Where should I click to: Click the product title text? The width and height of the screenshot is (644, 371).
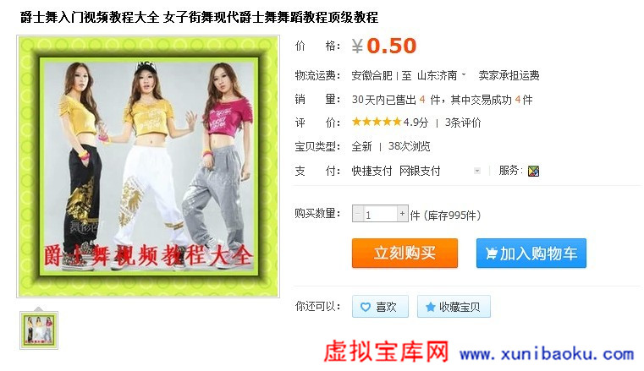[199, 17]
